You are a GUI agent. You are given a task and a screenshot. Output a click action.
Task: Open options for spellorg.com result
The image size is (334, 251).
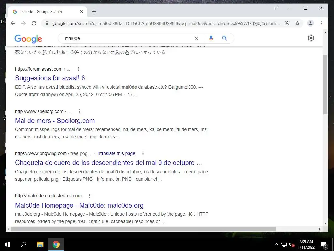[x=79, y=111]
